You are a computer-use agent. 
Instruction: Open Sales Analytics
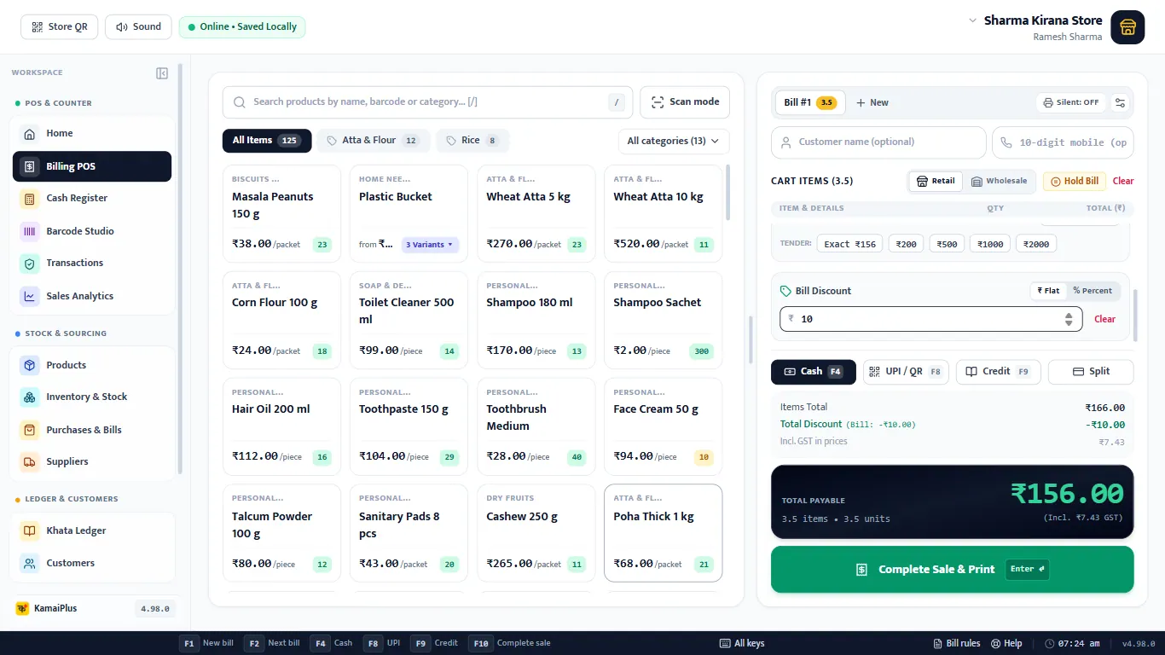[92, 296]
